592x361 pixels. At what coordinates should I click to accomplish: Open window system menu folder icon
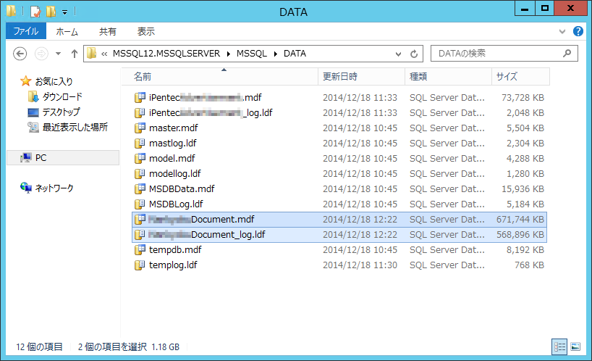(11, 11)
